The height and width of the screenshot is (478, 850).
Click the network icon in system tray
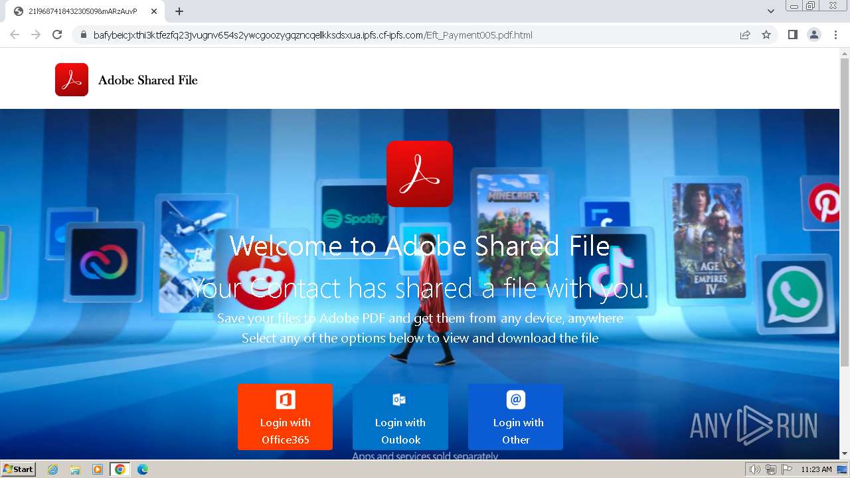pos(771,469)
